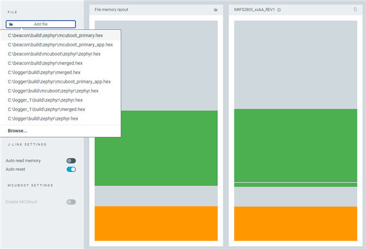
Task: Choose C:\logger\build\zephyr\merged.hex file
Action: pos(61,73)
